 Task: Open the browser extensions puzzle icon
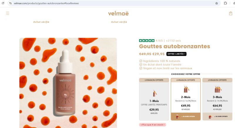225,3
